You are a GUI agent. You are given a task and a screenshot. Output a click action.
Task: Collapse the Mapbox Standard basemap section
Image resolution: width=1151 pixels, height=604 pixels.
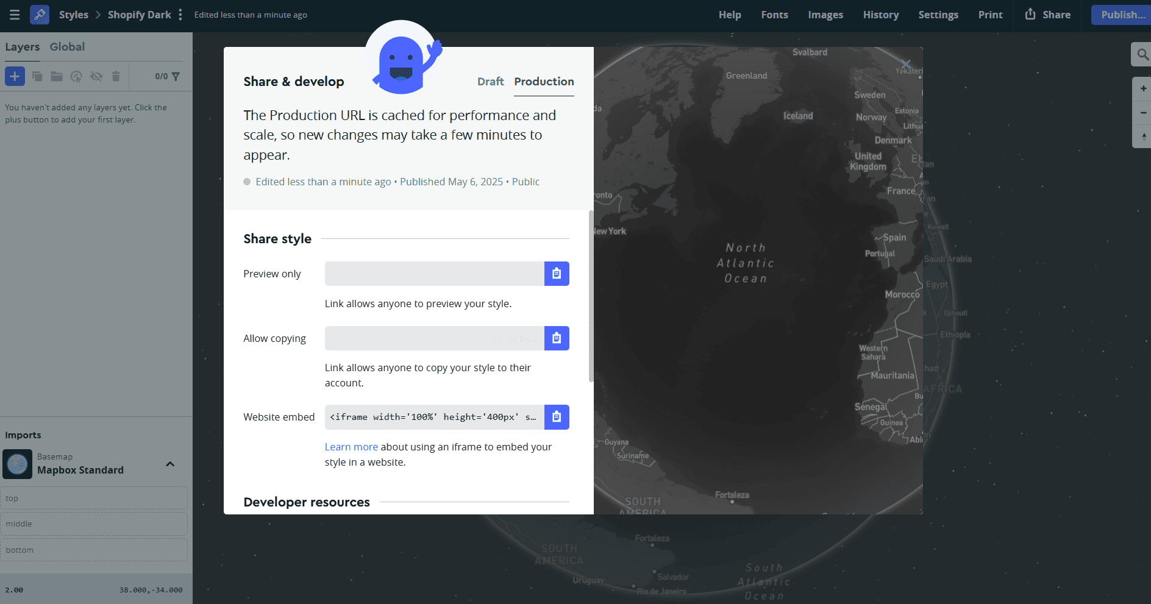[169, 464]
